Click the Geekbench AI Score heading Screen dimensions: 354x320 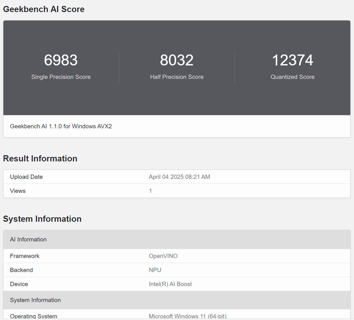click(x=44, y=9)
